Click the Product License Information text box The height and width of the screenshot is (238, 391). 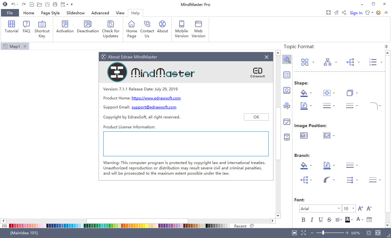pyautogui.click(x=186, y=144)
